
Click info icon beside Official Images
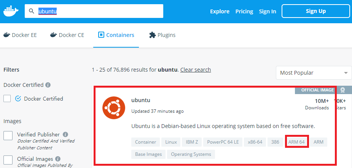pyautogui.click(x=58, y=159)
